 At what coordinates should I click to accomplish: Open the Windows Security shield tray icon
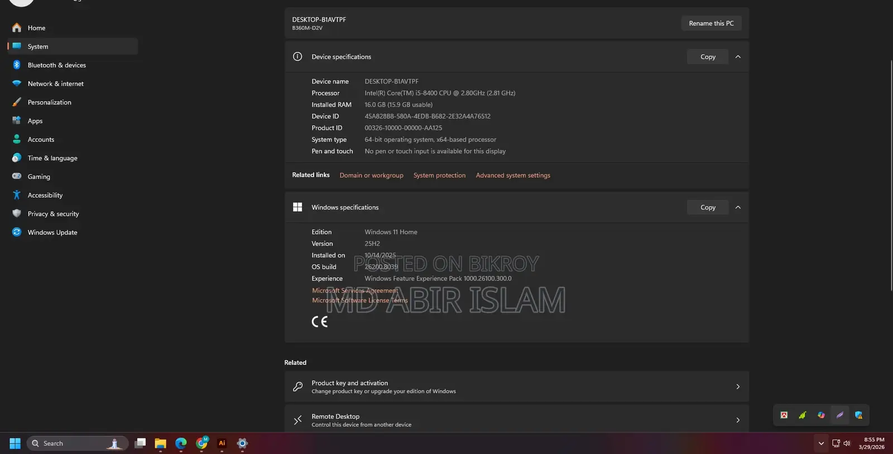858,415
